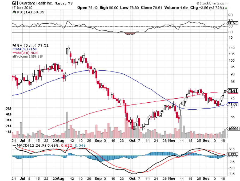Screen dimensions: 240x181
Task: Click the -5.0 label on the MACD axis
Action: (x=231, y=168)
